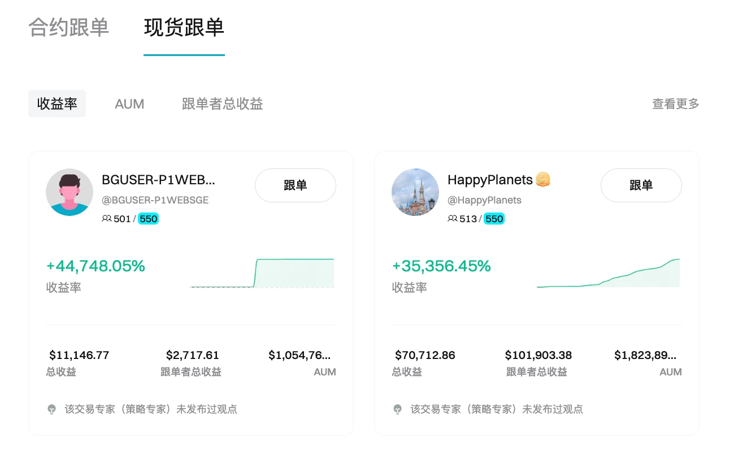Click AUM value $1,823,89...

pos(645,355)
